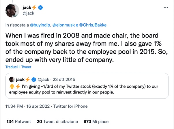
Task: Click the lightning bolt emoji in header name
Action: (x=35, y=8)
